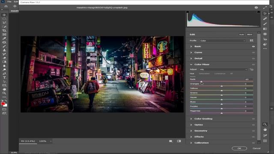Toggle Camera Raw full screen mode
This screenshot has width=274, height=154.
pyautogui.click(x=265, y=8)
